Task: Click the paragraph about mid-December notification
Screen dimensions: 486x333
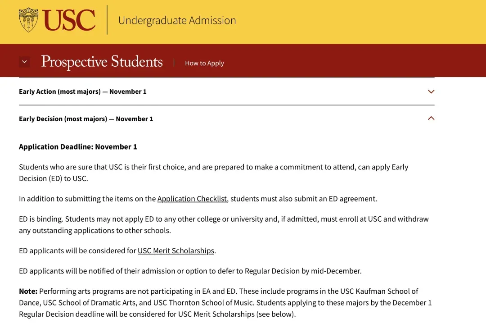Action: 190,271
